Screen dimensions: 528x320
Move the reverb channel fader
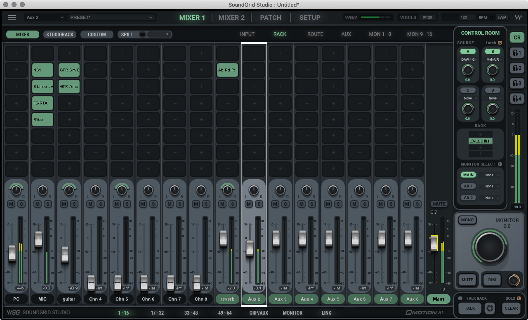(x=223, y=238)
